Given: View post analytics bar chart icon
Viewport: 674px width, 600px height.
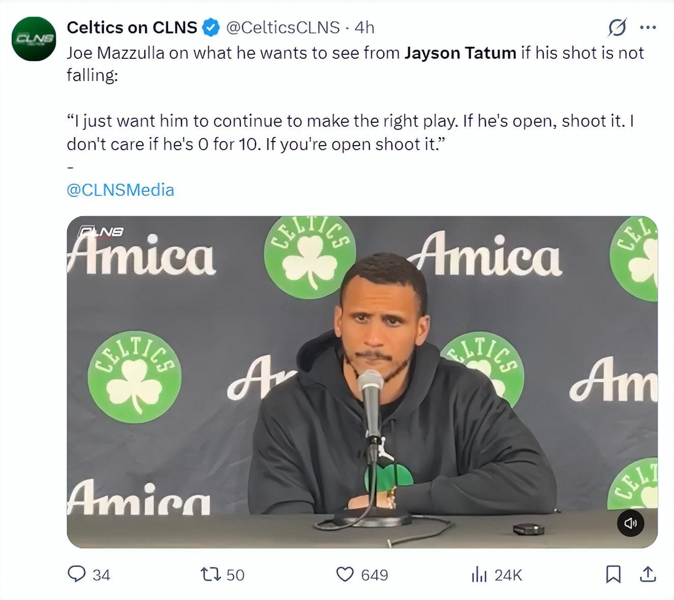Looking at the screenshot, I should (479, 575).
